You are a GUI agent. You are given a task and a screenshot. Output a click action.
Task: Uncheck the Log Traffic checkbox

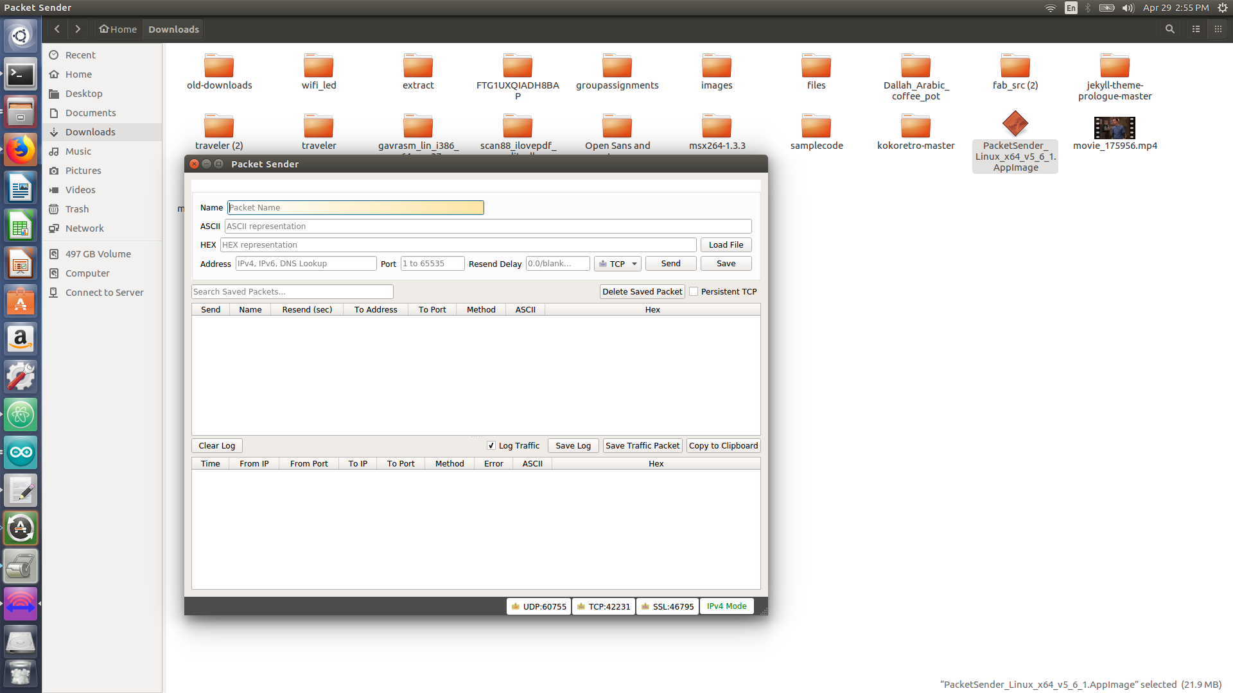[x=491, y=445]
